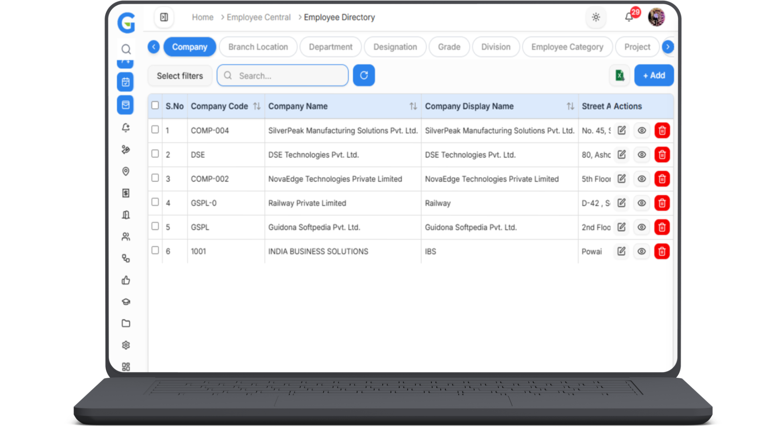770x433 pixels.
Task: Click the refresh icon beside the search bar
Action: click(363, 75)
